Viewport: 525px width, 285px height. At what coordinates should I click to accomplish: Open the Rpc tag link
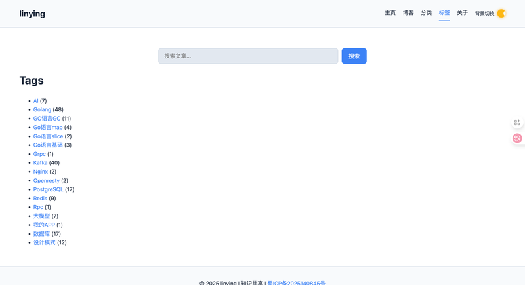coord(38,207)
